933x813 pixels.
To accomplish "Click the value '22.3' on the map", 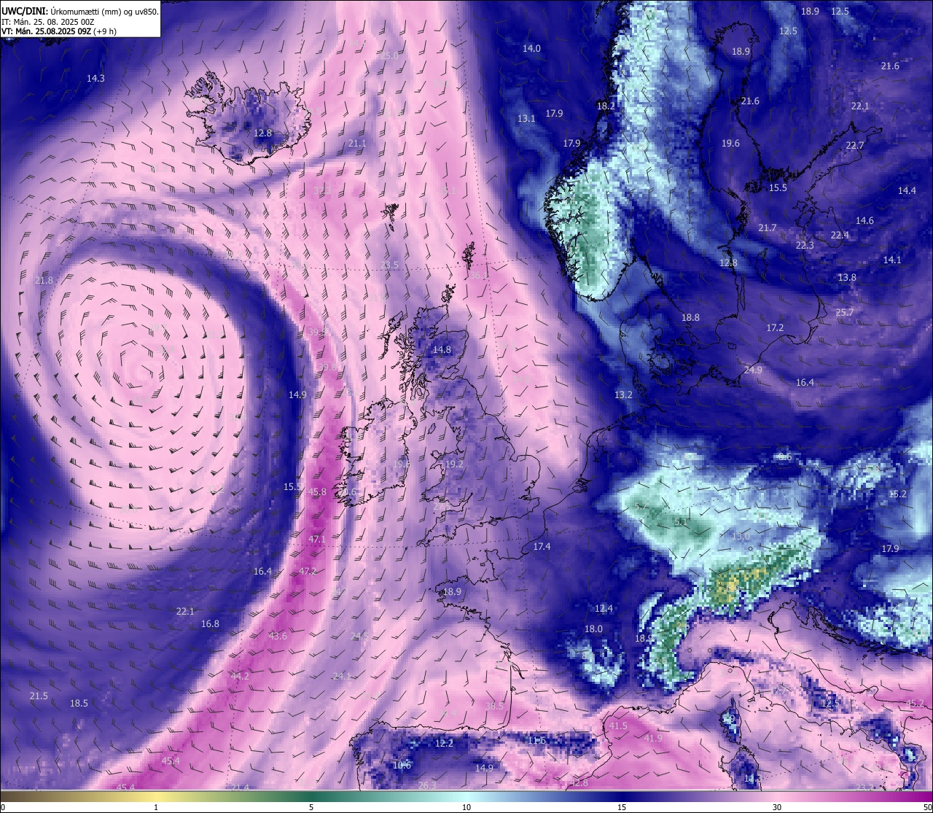I will tap(804, 246).
